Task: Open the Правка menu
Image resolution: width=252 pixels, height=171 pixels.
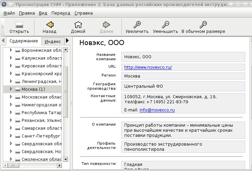Action: tap(27, 13)
